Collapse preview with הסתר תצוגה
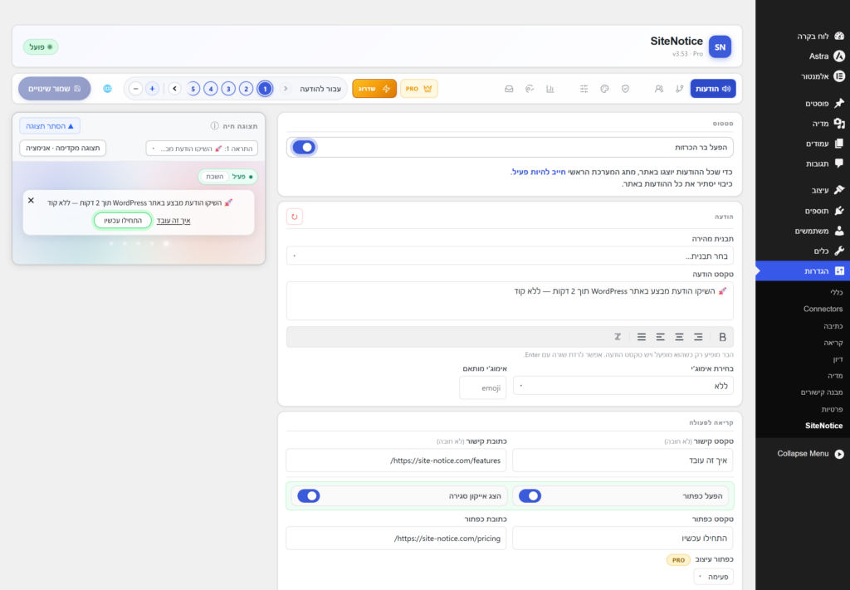Image resolution: width=850 pixels, height=590 pixels. point(50,126)
